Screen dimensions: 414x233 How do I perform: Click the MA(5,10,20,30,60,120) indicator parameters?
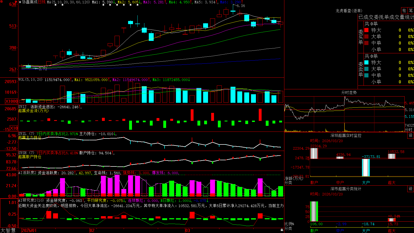tap(68, 2)
